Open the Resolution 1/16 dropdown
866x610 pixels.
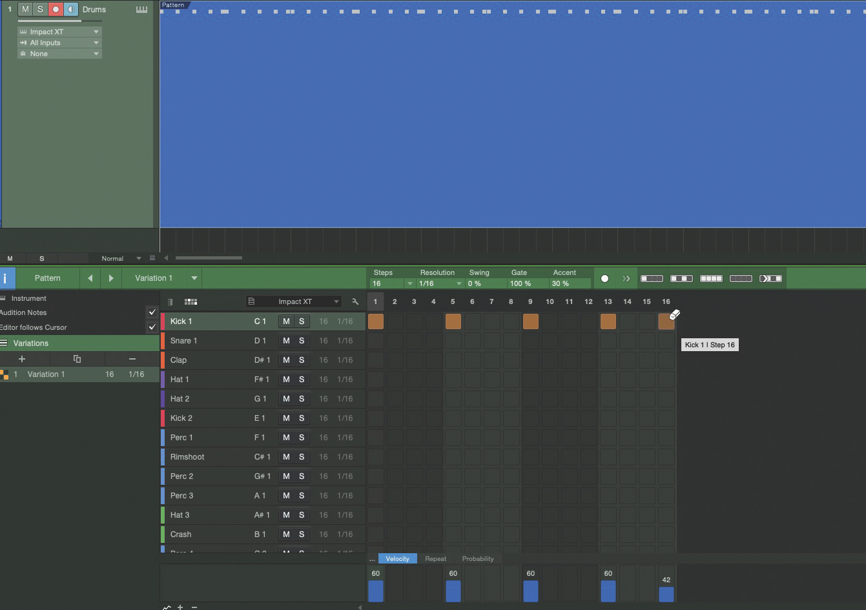pos(440,284)
